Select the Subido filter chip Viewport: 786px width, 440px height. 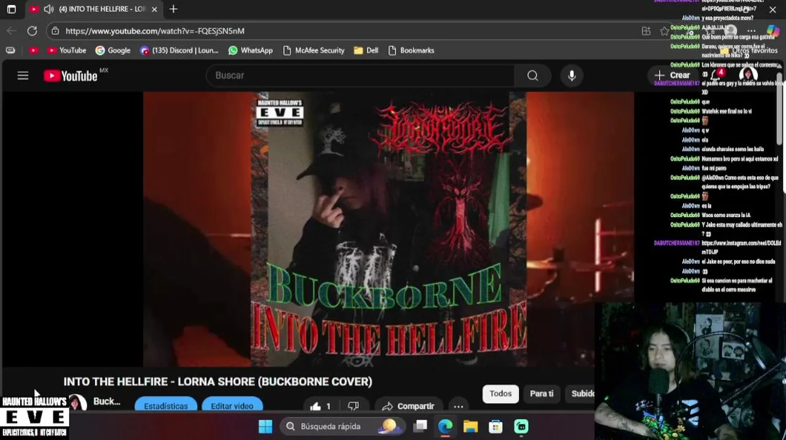582,394
